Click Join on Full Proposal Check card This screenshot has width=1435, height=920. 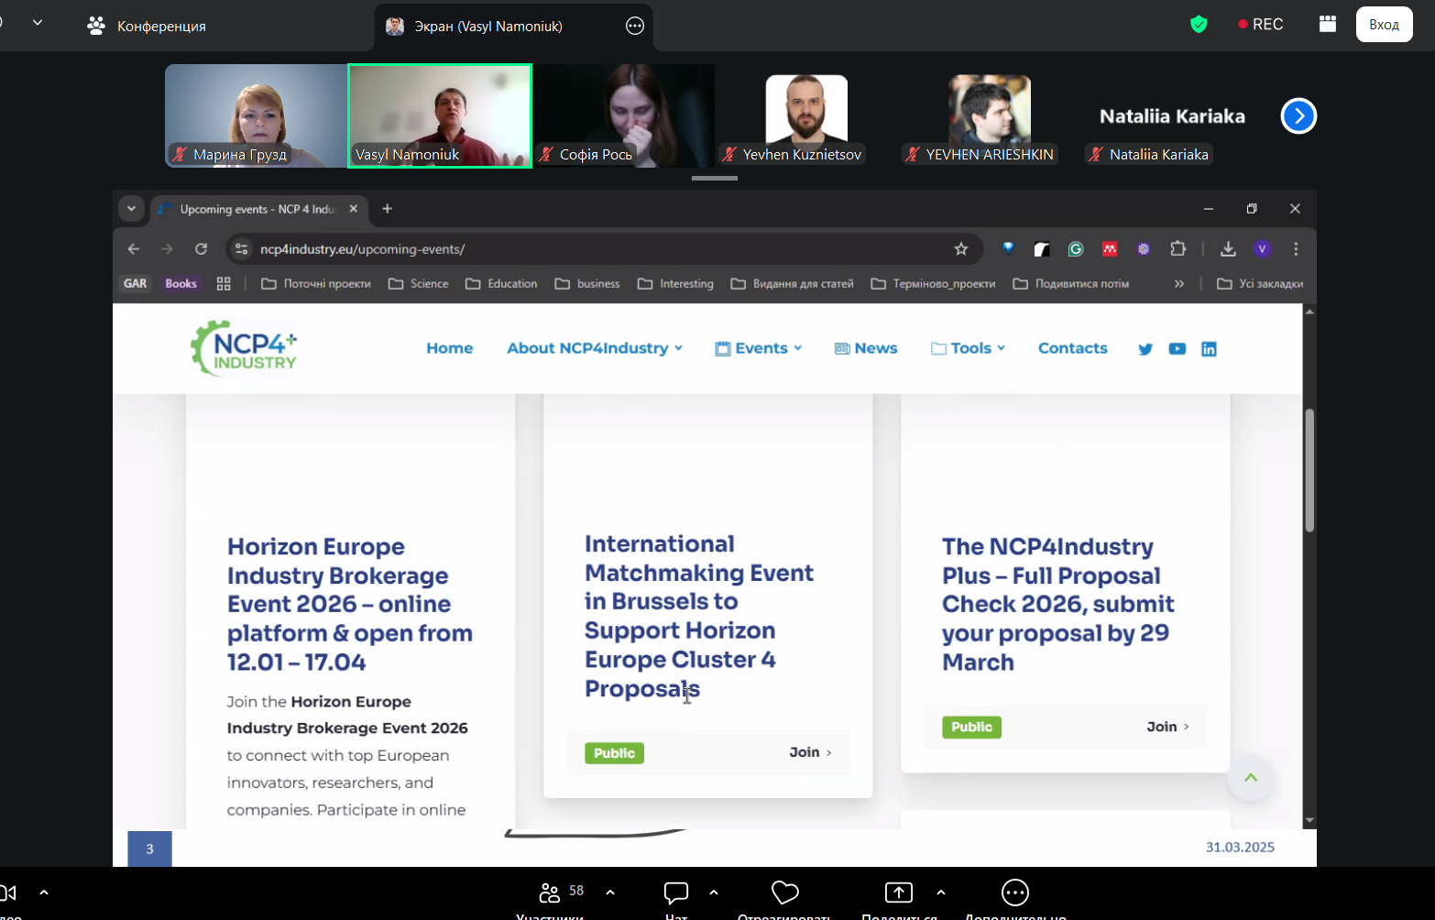[x=1167, y=727]
